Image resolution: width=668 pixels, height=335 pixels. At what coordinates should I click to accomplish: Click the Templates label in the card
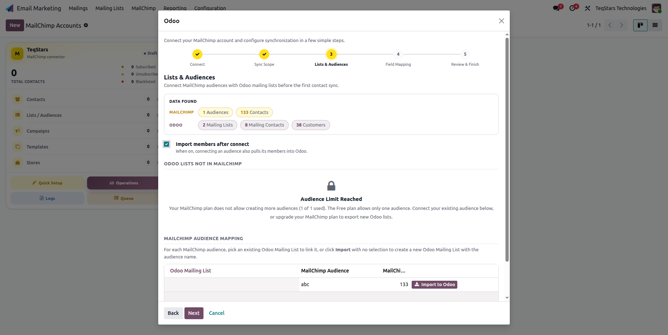click(x=37, y=147)
